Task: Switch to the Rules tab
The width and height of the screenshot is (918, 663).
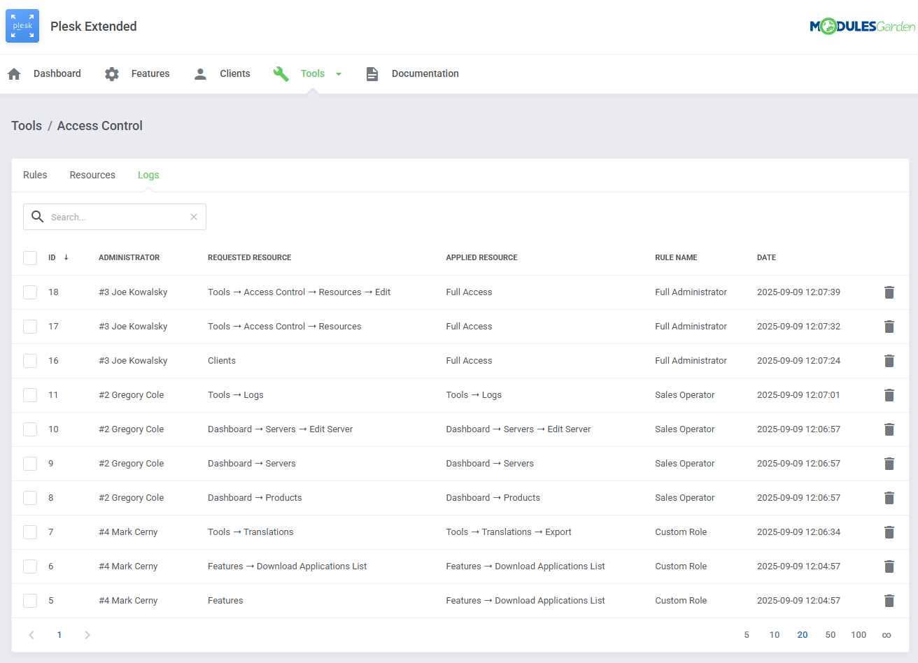Action: (x=34, y=175)
